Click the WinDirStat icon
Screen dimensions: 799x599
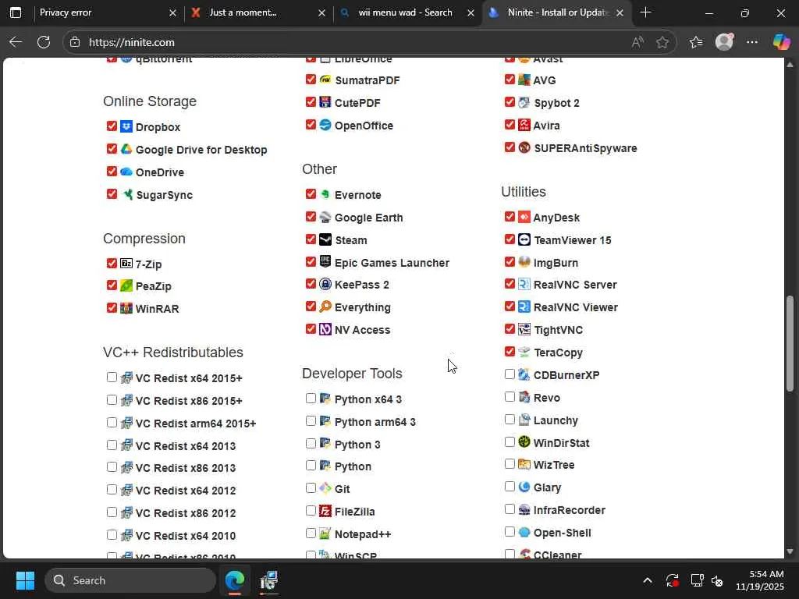(524, 442)
